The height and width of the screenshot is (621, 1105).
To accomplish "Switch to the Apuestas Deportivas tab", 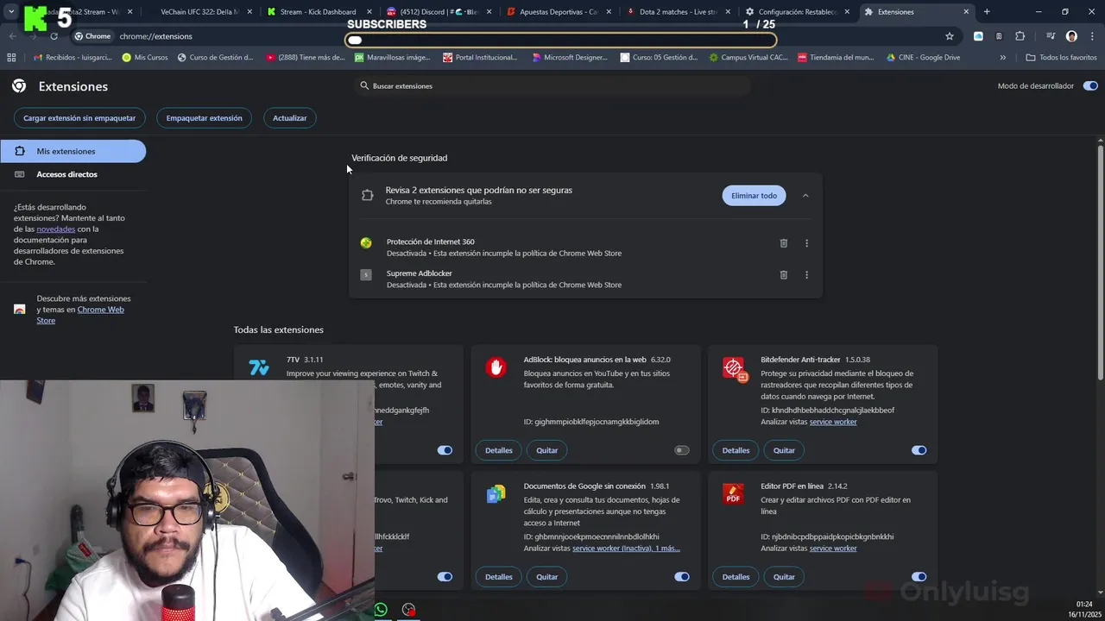I will tap(559, 12).
